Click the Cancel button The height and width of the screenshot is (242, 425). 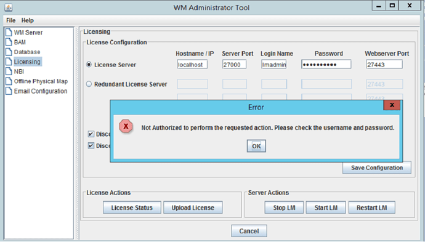pos(249,231)
